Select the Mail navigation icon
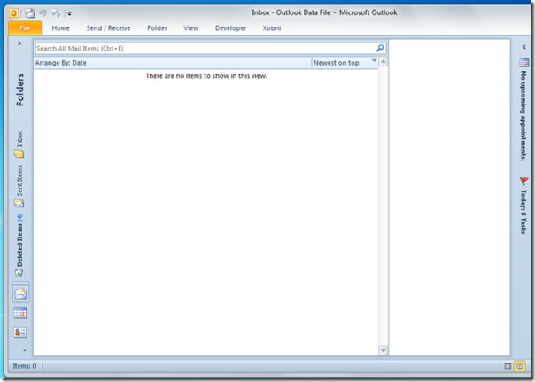The height and width of the screenshot is (382, 535). click(20, 294)
